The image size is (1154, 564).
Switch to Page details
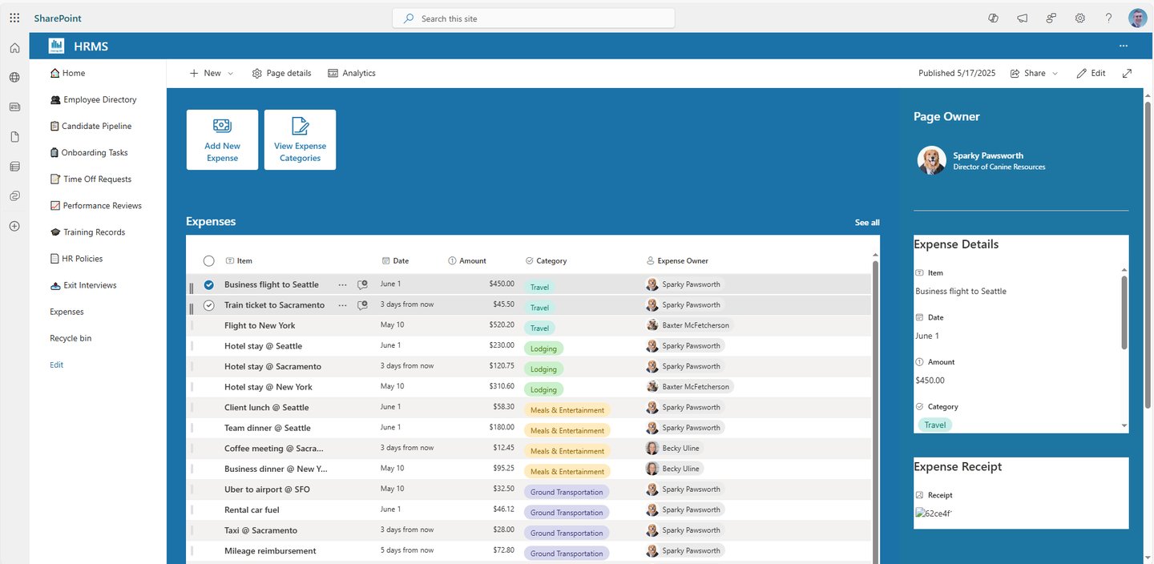pyautogui.click(x=281, y=73)
